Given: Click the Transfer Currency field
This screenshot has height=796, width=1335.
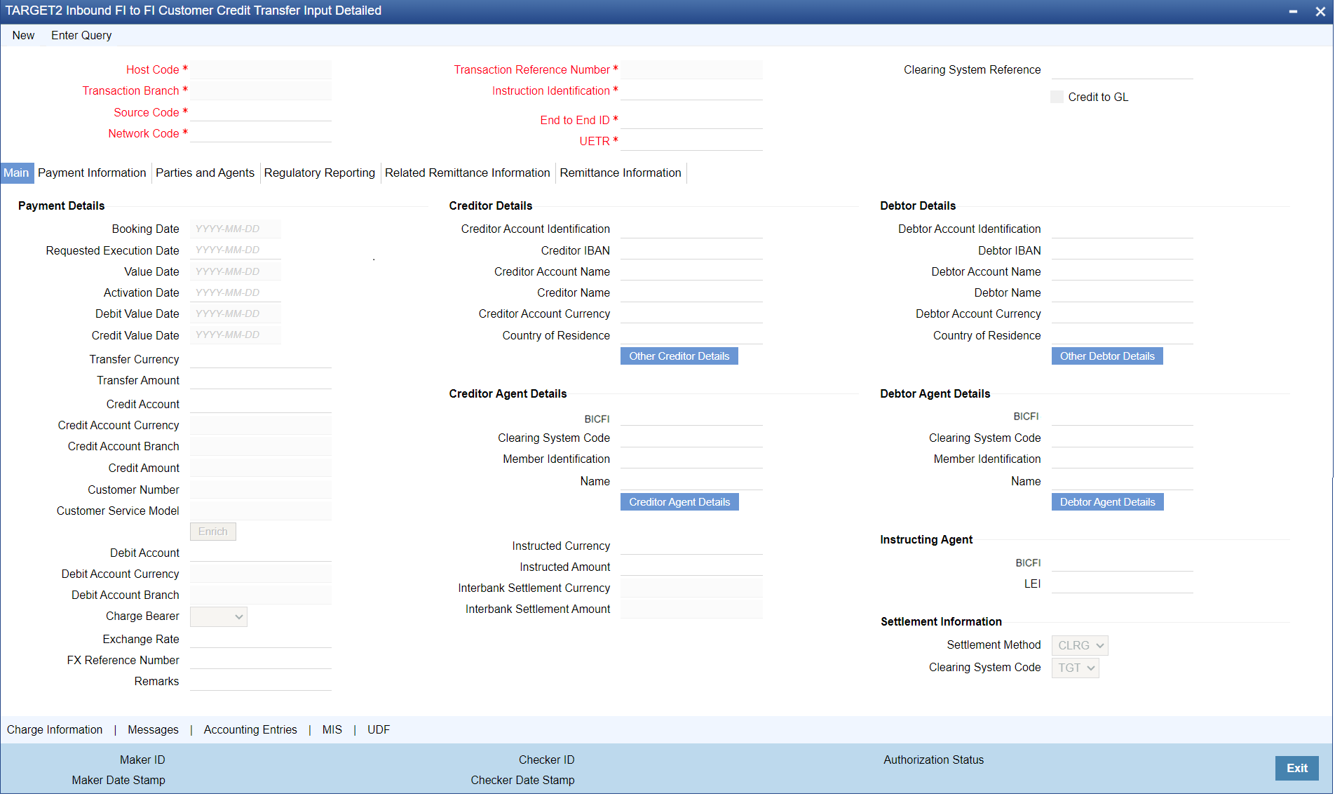Looking at the screenshot, I should (x=261, y=359).
